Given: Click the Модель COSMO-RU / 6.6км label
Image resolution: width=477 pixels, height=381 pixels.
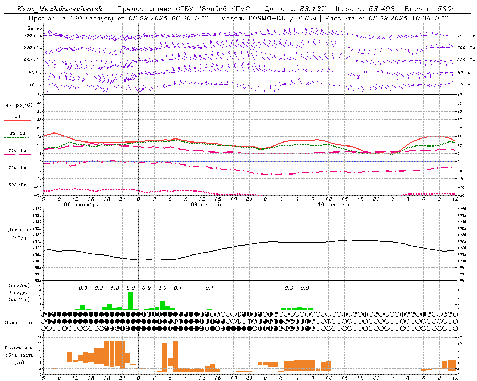Looking at the screenshot, I should click(x=269, y=18).
